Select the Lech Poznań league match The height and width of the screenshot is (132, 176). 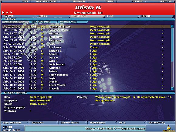coord(86,64)
